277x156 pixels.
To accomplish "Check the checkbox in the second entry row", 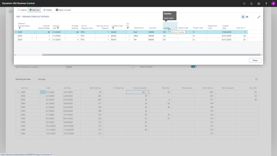I will coord(129,36).
